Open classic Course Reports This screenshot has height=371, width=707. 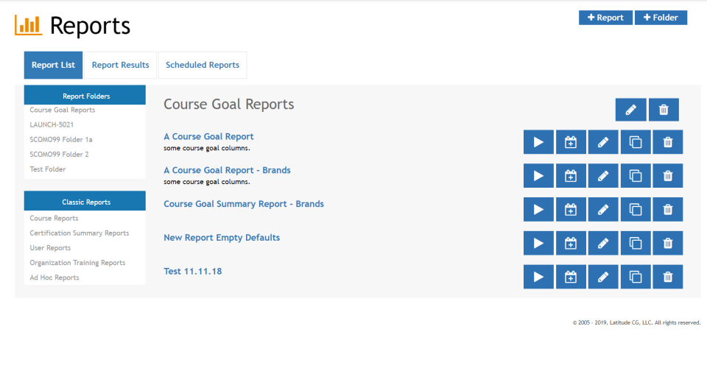tap(54, 218)
